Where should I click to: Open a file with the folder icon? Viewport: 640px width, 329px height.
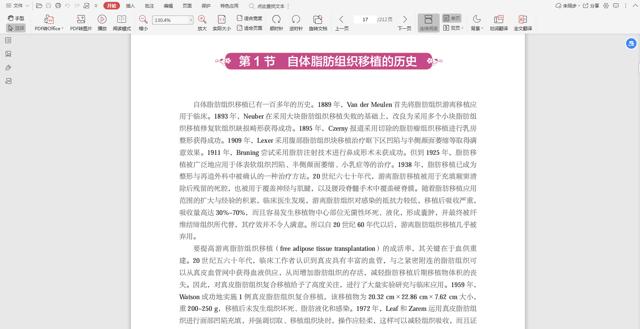(x=39, y=6)
